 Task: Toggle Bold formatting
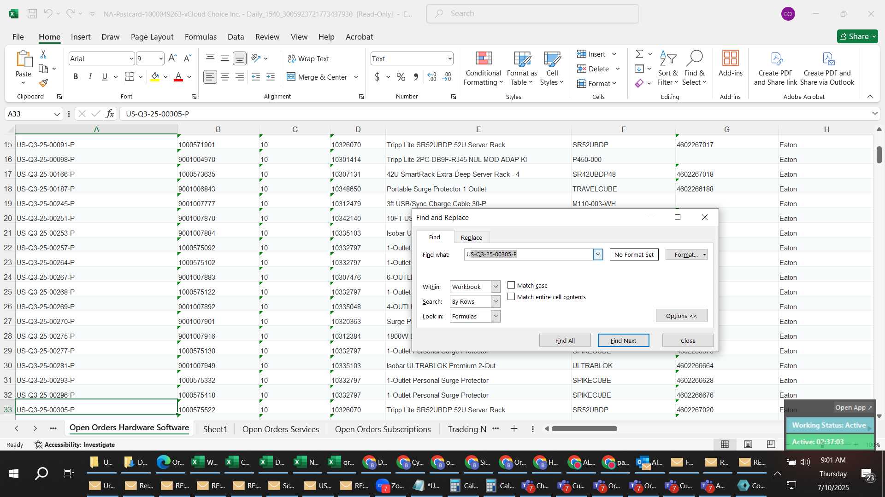(76, 77)
